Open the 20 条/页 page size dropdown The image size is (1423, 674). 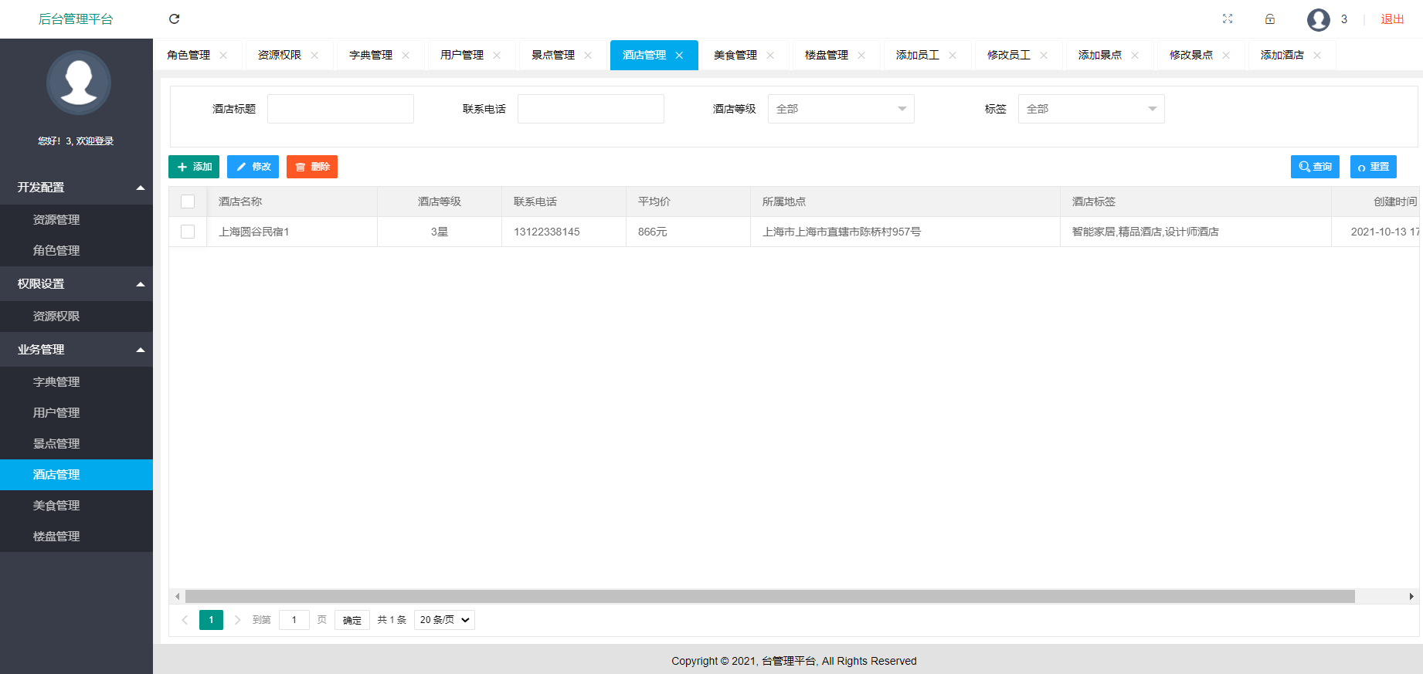tap(444, 620)
